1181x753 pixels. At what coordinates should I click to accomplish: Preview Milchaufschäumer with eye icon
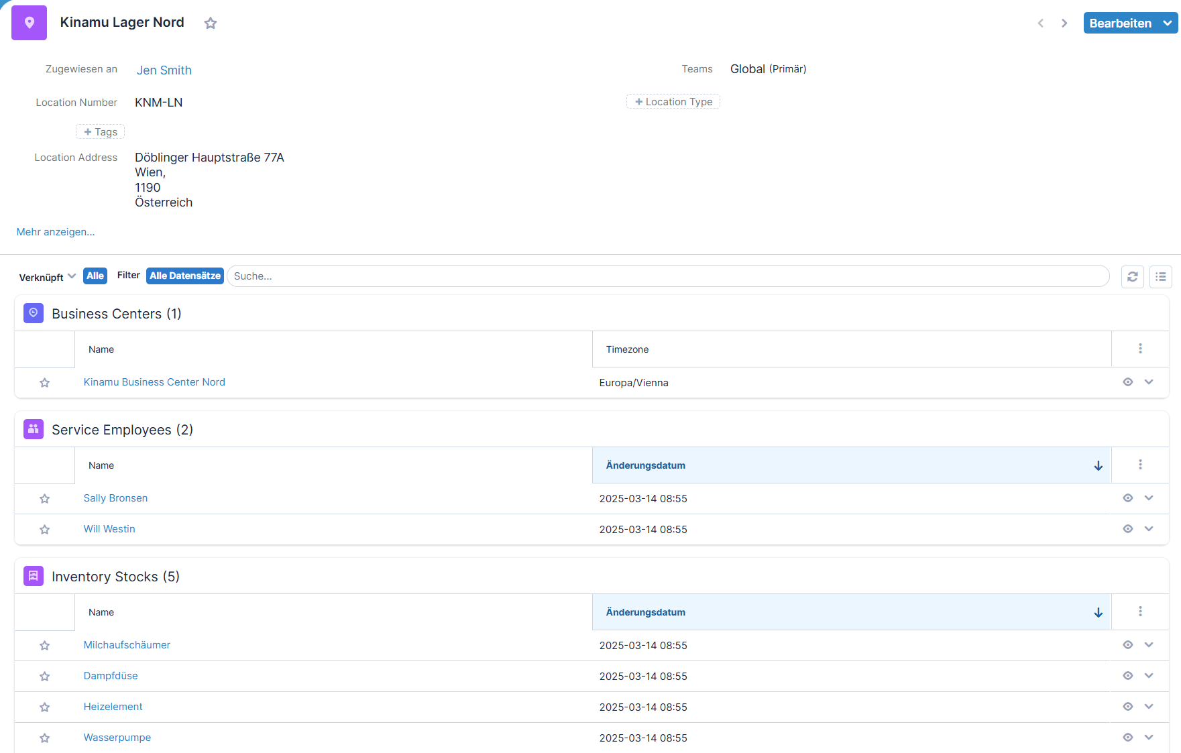(1128, 645)
